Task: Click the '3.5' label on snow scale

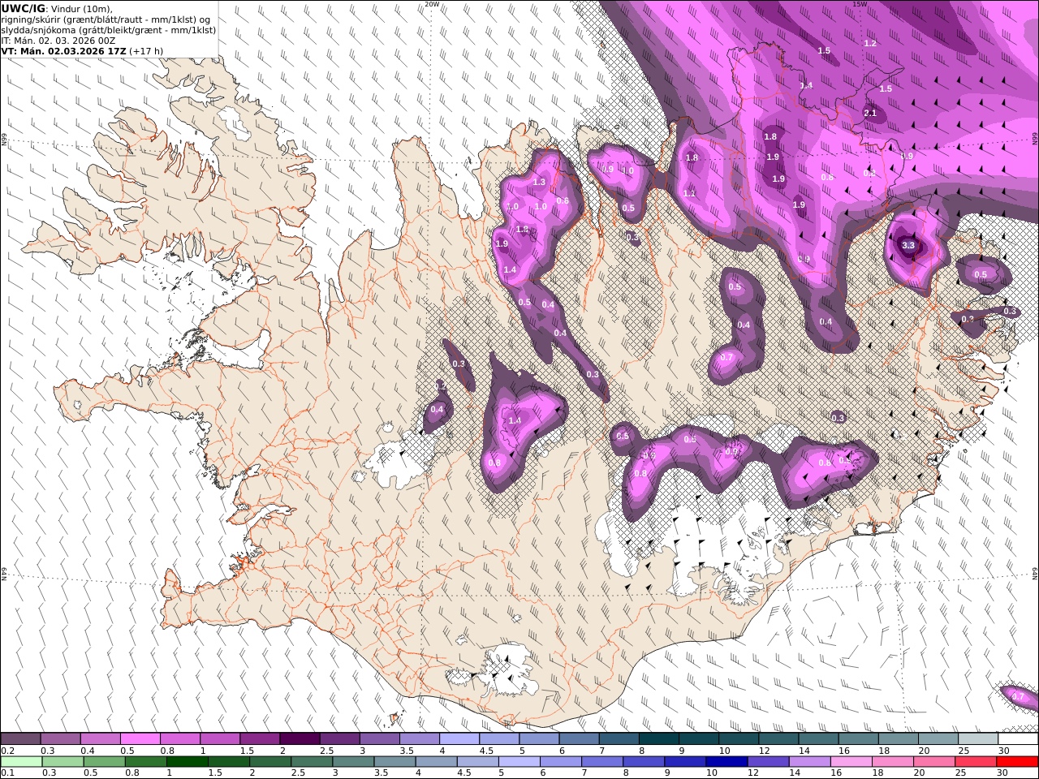Action: click(x=407, y=751)
